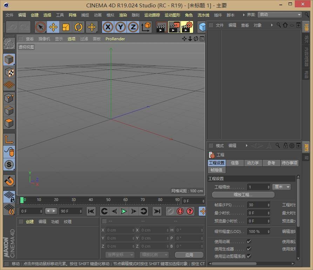Toggle the Y axis lock
Screen dimensions: 313x270
pyautogui.click(x=121, y=27)
